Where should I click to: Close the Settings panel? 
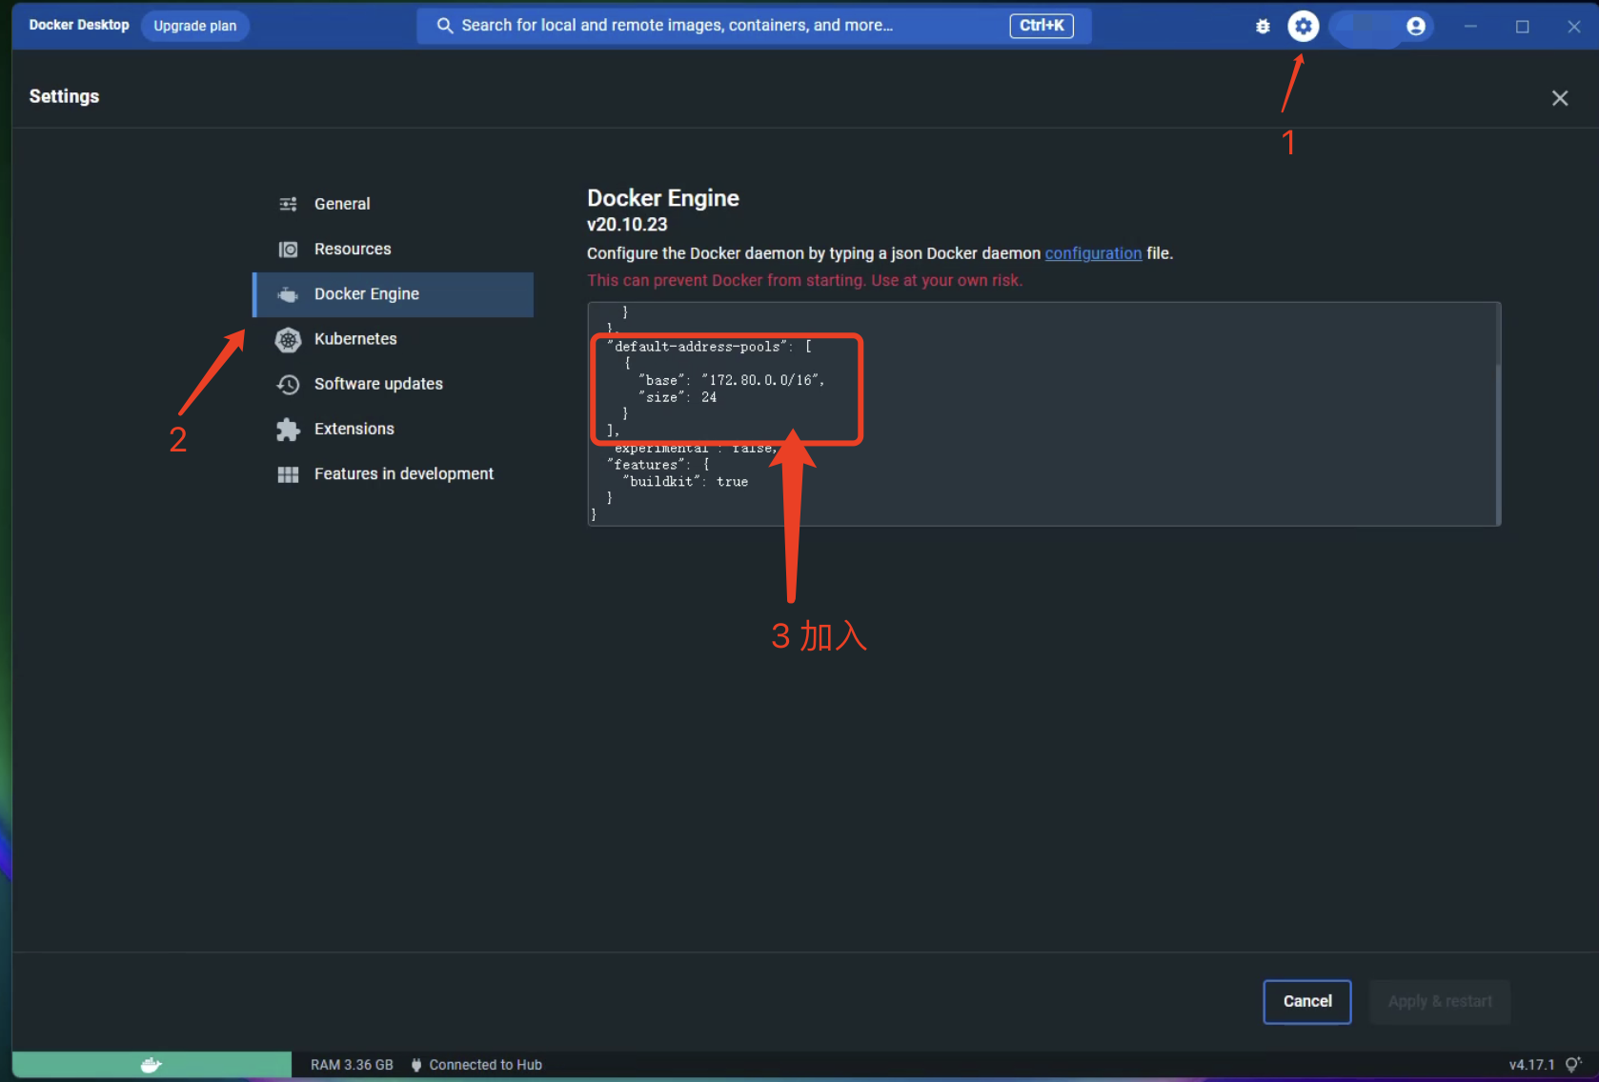(x=1560, y=98)
